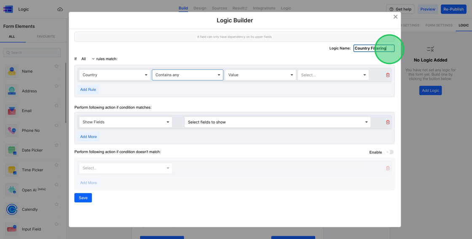Delete the Show Fields action row
Image resolution: width=472 pixels, height=239 pixels.
[x=388, y=122]
